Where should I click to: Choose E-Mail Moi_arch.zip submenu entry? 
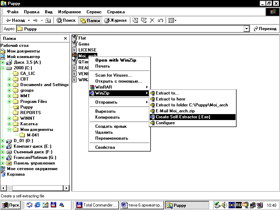click(x=193, y=111)
